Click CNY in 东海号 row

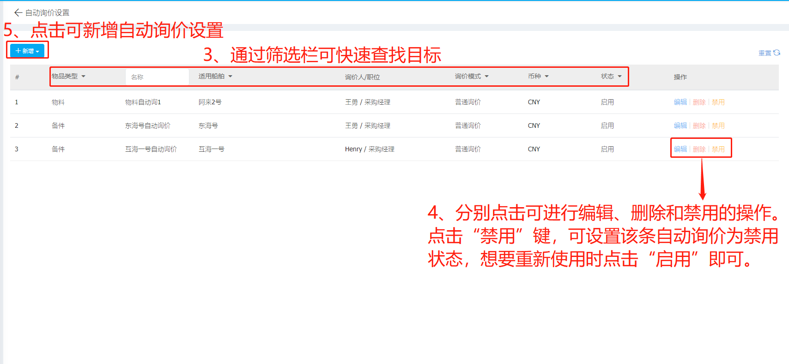[534, 125]
